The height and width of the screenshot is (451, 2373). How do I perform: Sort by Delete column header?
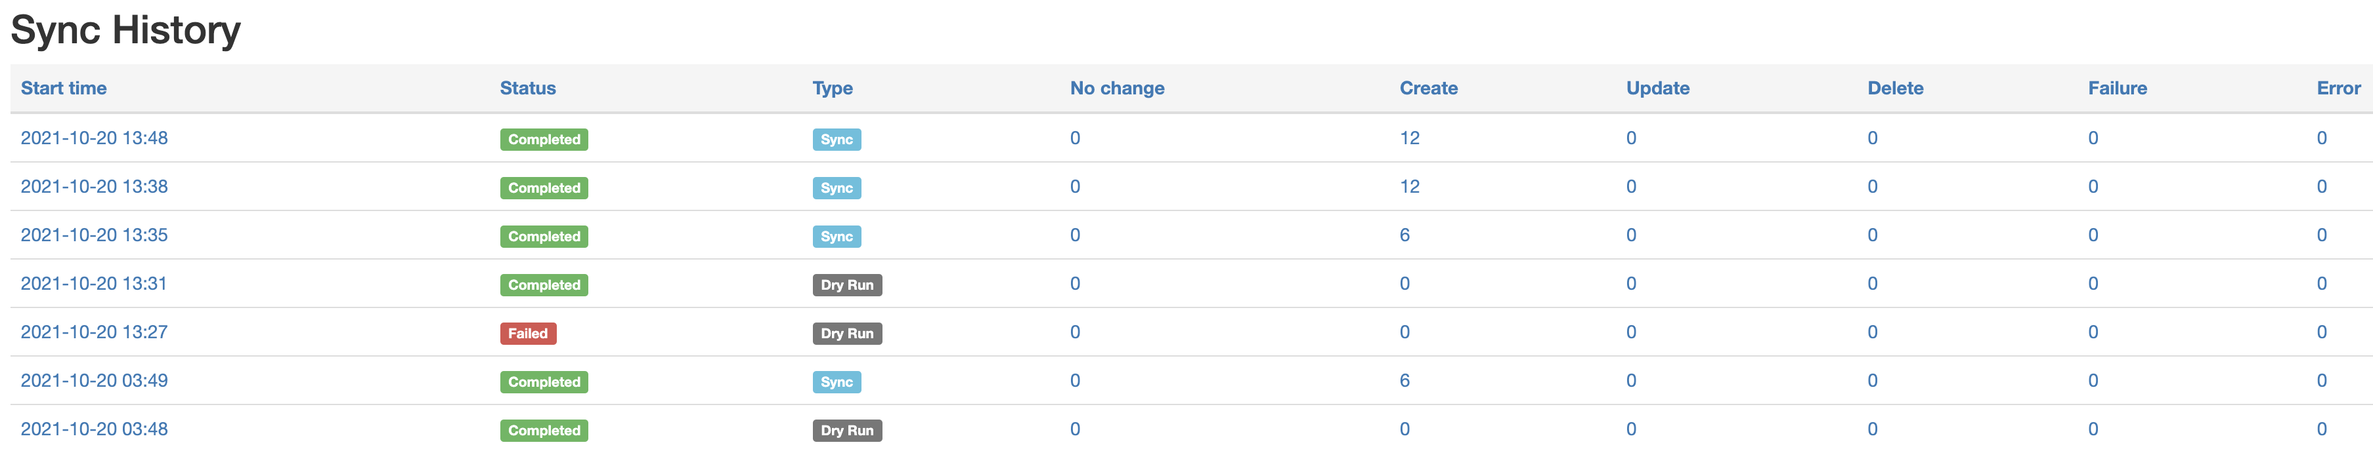(x=1895, y=88)
